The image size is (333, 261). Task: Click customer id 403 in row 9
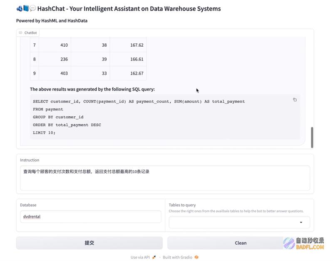(64, 73)
